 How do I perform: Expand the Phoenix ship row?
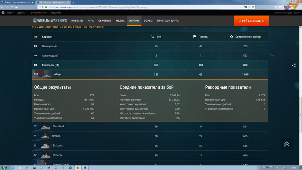coord(149,155)
